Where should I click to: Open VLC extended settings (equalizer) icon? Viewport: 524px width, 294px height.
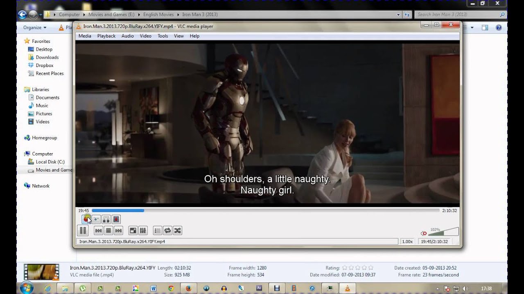coord(143,231)
